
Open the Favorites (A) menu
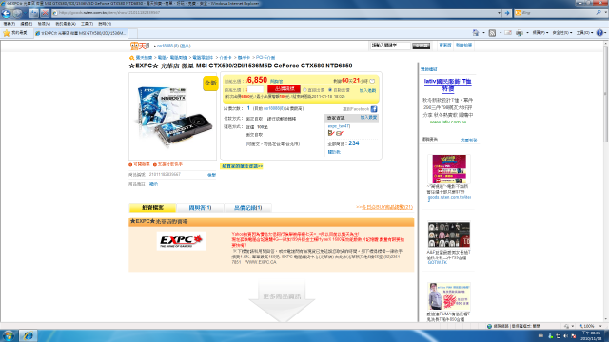(x=66, y=24)
